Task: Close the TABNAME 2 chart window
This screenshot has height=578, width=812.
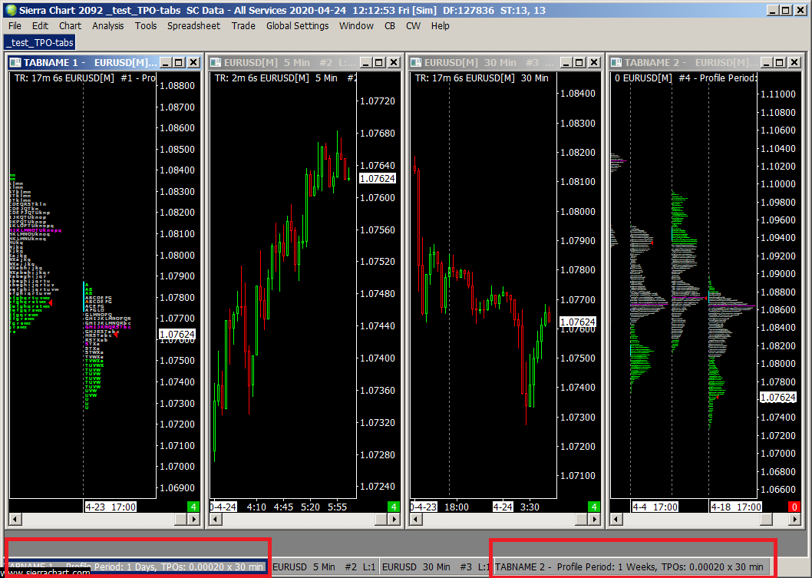Action: [x=794, y=63]
